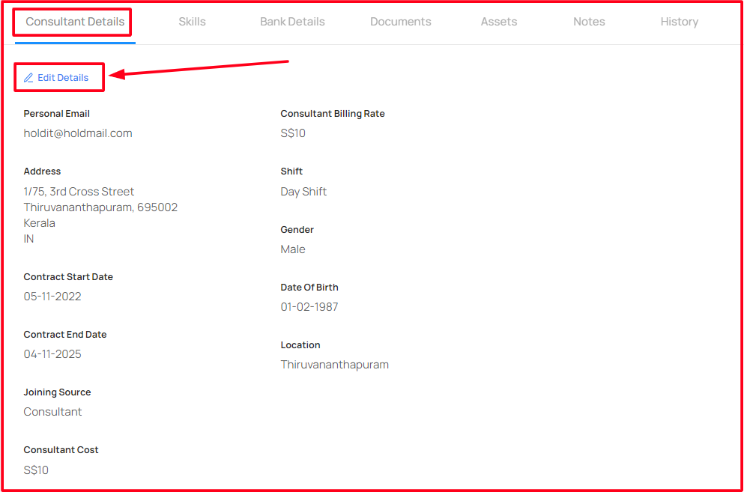Click the country code IN
This screenshot has height=492, width=744.
pyautogui.click(x=29, y=239)
